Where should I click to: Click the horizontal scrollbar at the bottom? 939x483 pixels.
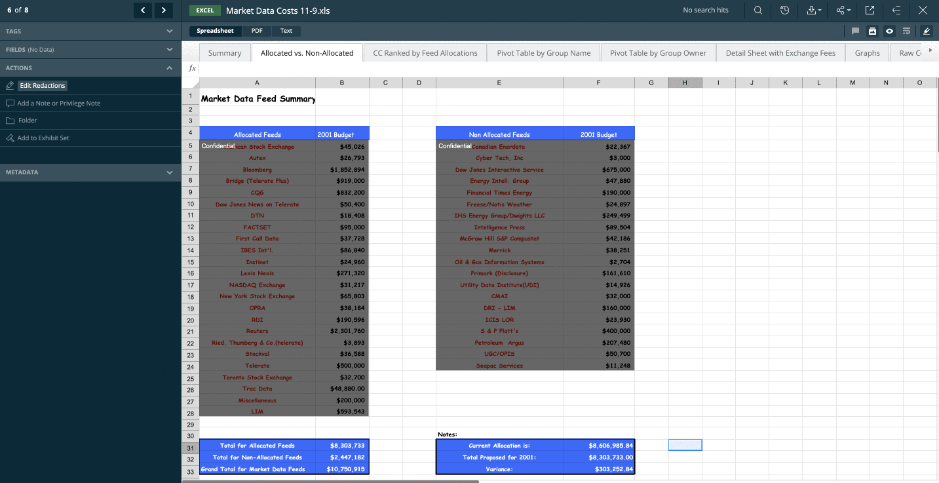point(330,481)
